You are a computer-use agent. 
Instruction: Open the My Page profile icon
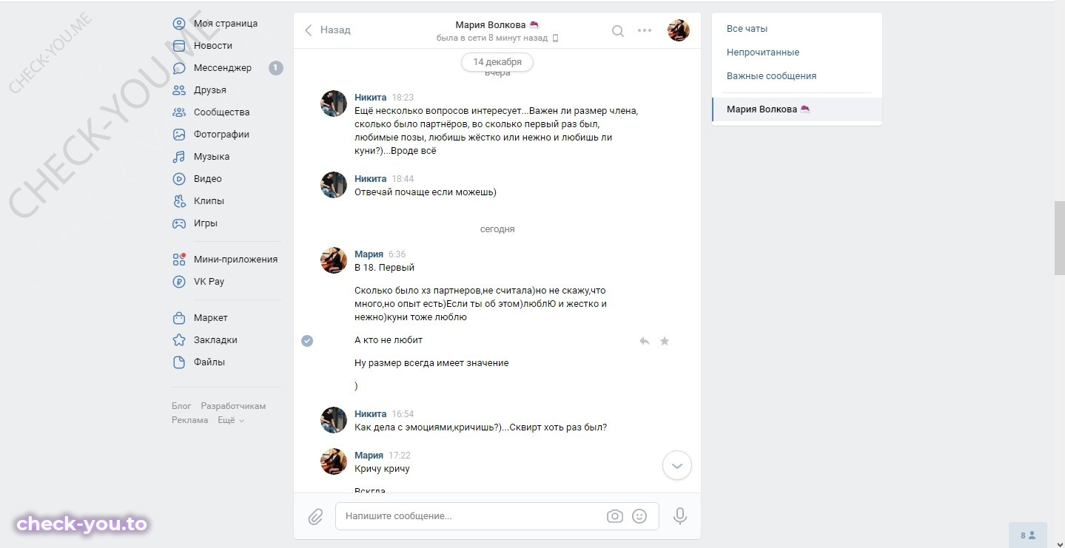pyautogui.click(x=178, y=24)
